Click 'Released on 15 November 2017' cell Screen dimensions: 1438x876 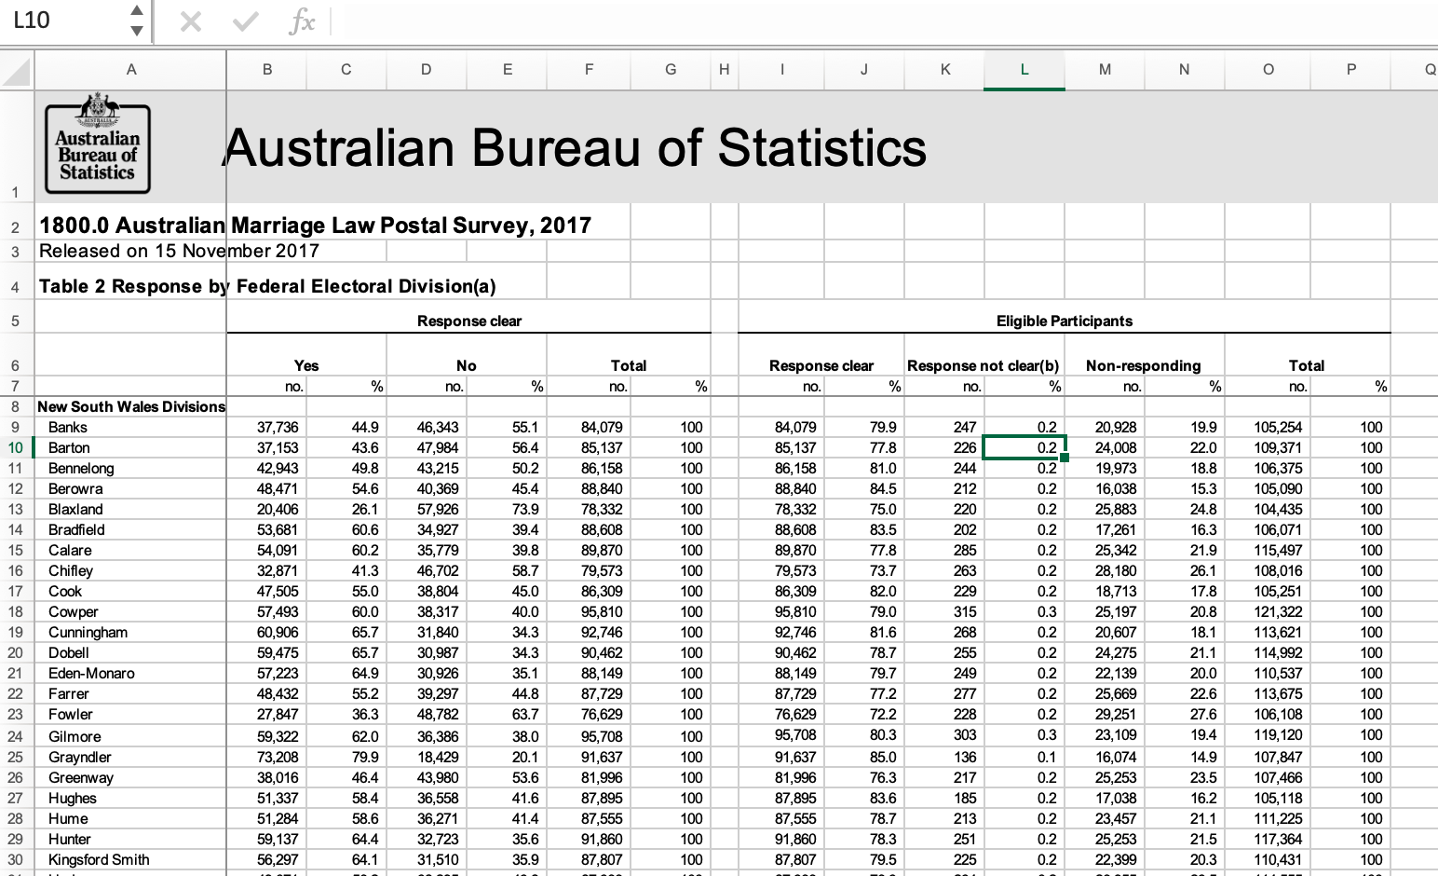(179, 251)
